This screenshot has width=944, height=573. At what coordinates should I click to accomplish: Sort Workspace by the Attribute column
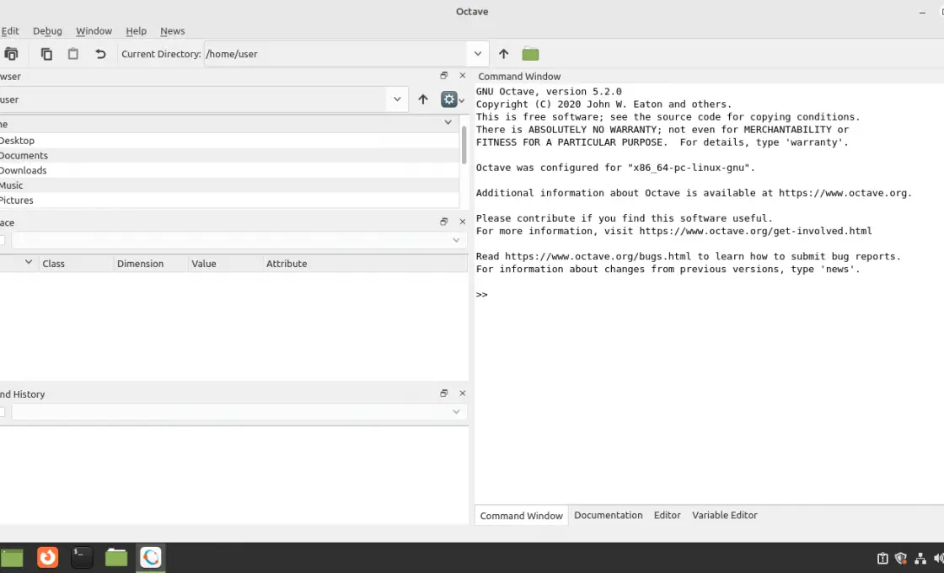coord(365,264)
